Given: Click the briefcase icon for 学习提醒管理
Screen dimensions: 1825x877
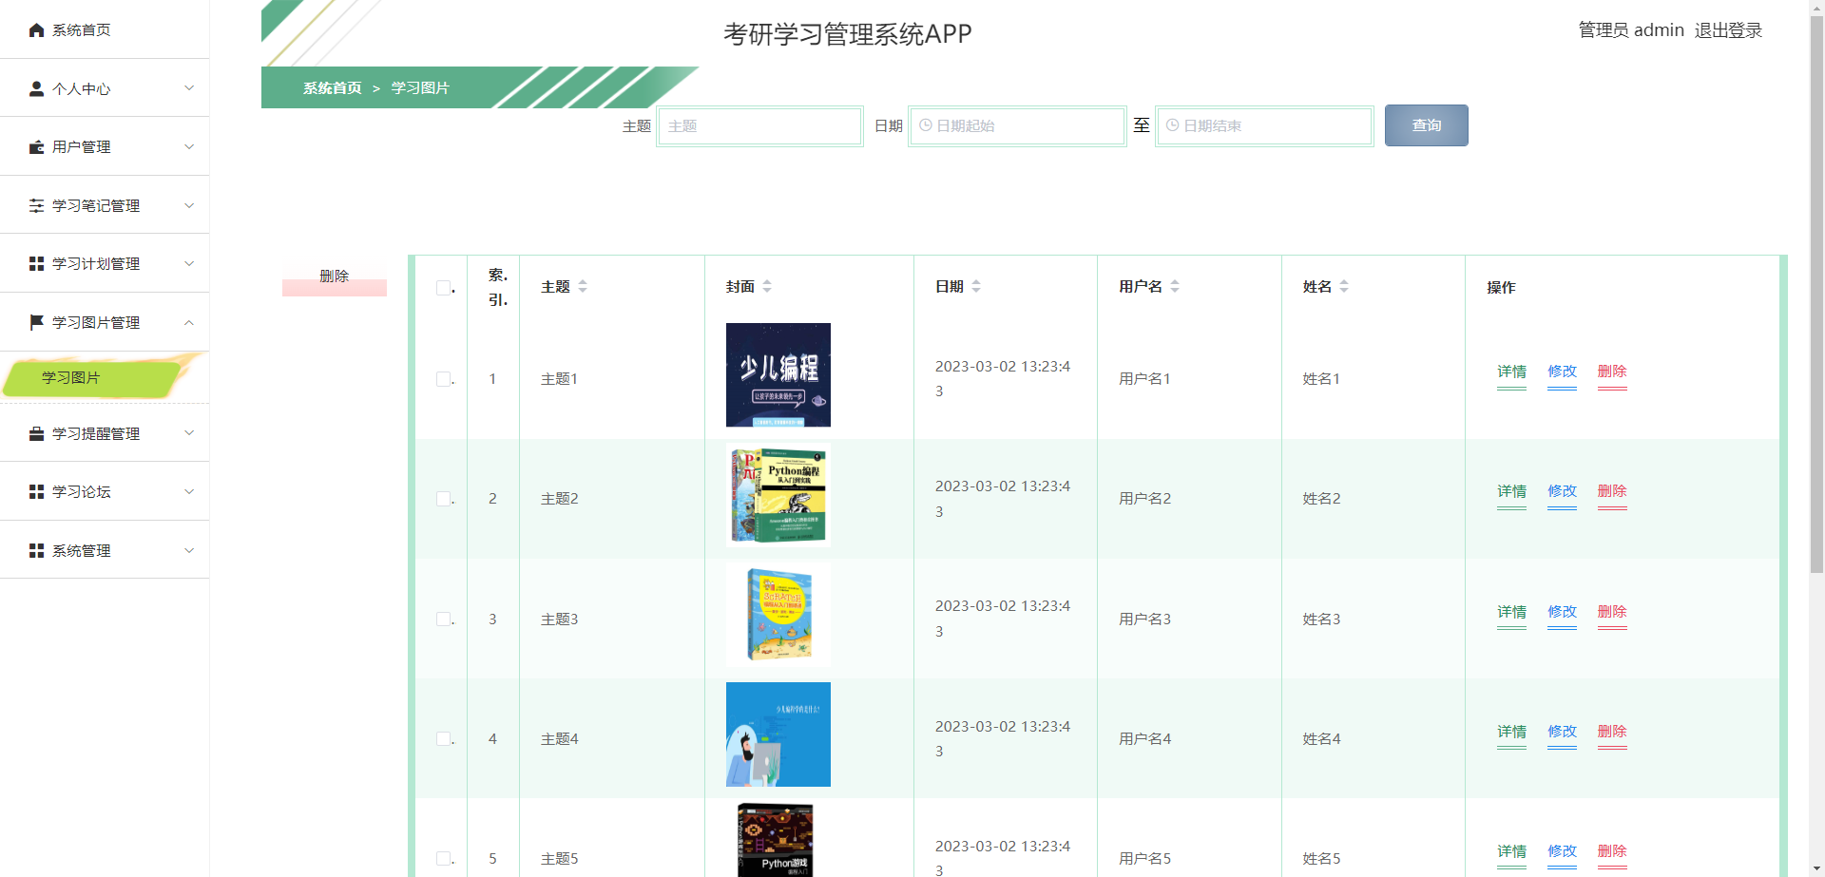Looking at the screenshot, I should pyautogui.click(x=37, y=433).
